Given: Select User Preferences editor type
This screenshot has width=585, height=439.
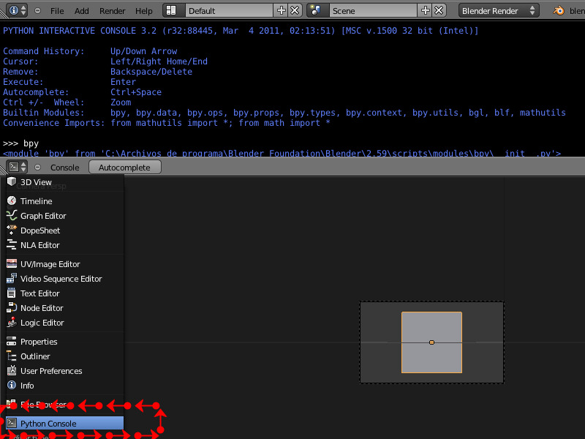Looking at the screenshot, I should pyautogui.click(x=64, y=371).
